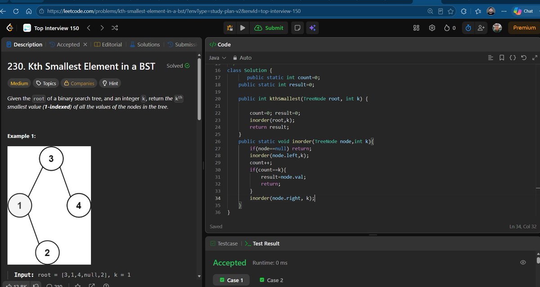Click the streak flame counter
This screenshot has width=540, height=287.
point(450,28)
